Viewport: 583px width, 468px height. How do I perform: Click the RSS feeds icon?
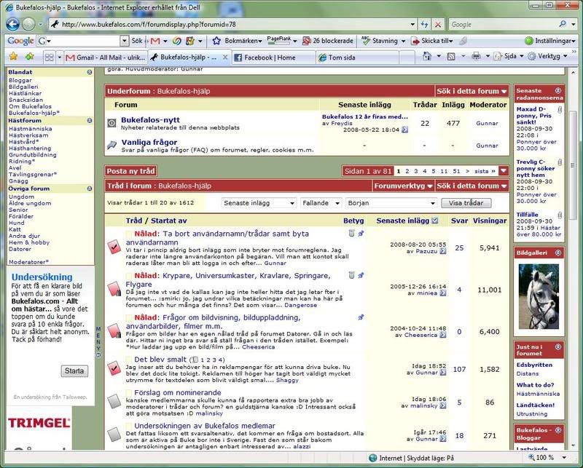451,57
